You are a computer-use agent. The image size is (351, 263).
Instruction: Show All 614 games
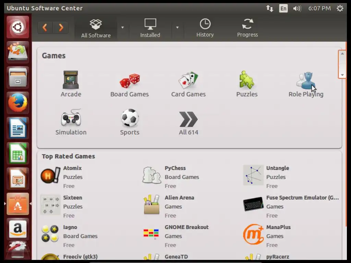pos(189,123)
